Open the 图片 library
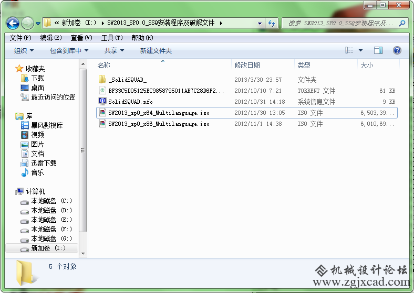414x293 pixels. click(x=37, y=144)
